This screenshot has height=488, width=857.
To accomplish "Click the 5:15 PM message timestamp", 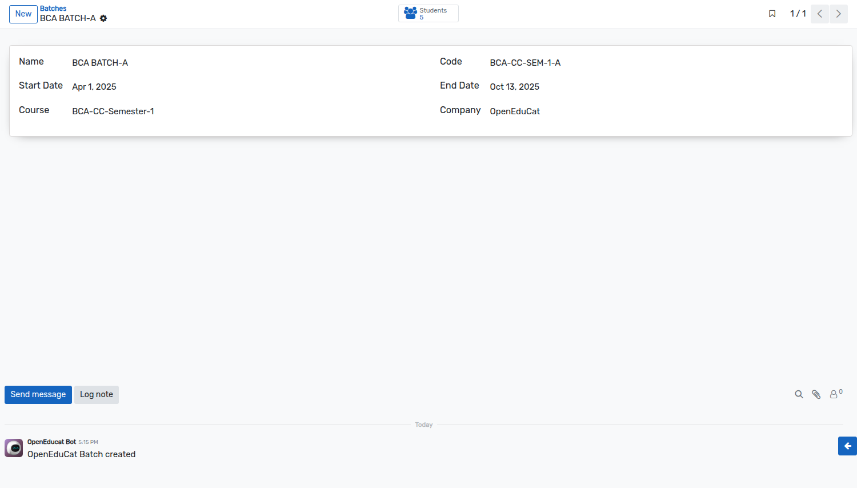I will (x=88, y=442).
